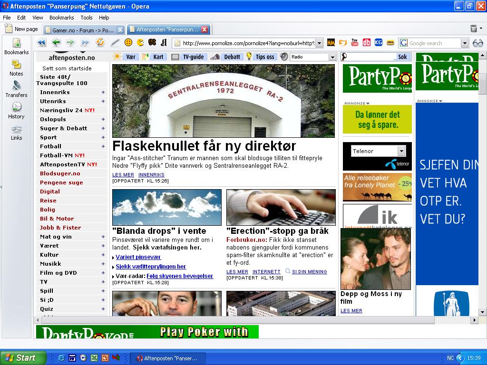Open the blue 'KG' bookmark icon
The height and width of the screenshot is (365, 487).
click(378, 42)
